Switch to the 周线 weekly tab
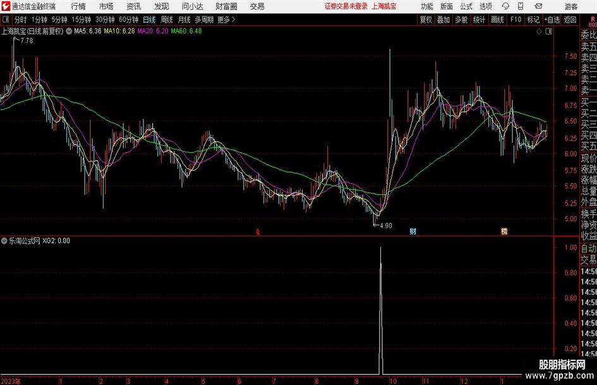 167,20
